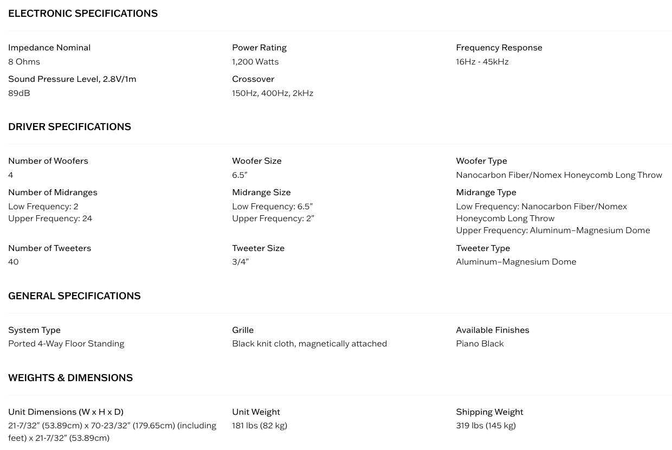The image size is (672, 450).
Task: Click the Electronic Specifications heading
Action: pos(83,13)
